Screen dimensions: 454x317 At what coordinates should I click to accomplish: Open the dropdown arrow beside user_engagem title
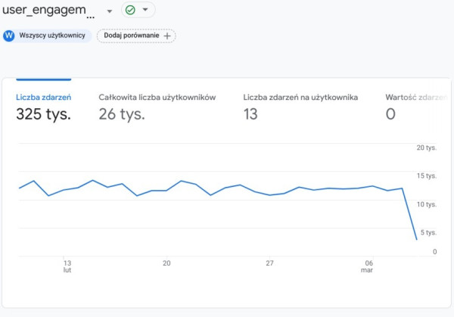110,11
